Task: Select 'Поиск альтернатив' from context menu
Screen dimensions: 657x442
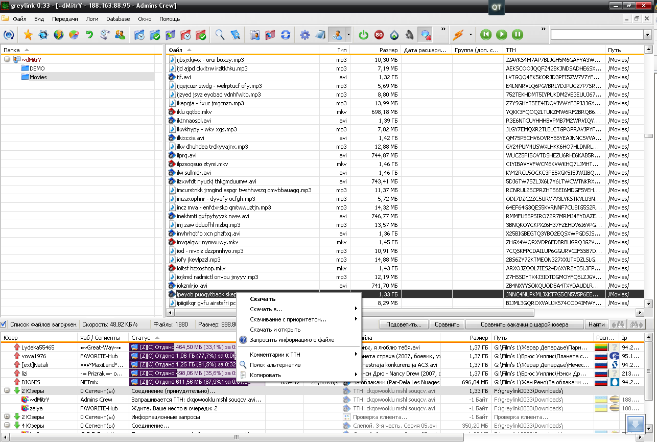Action: [275, 365]
